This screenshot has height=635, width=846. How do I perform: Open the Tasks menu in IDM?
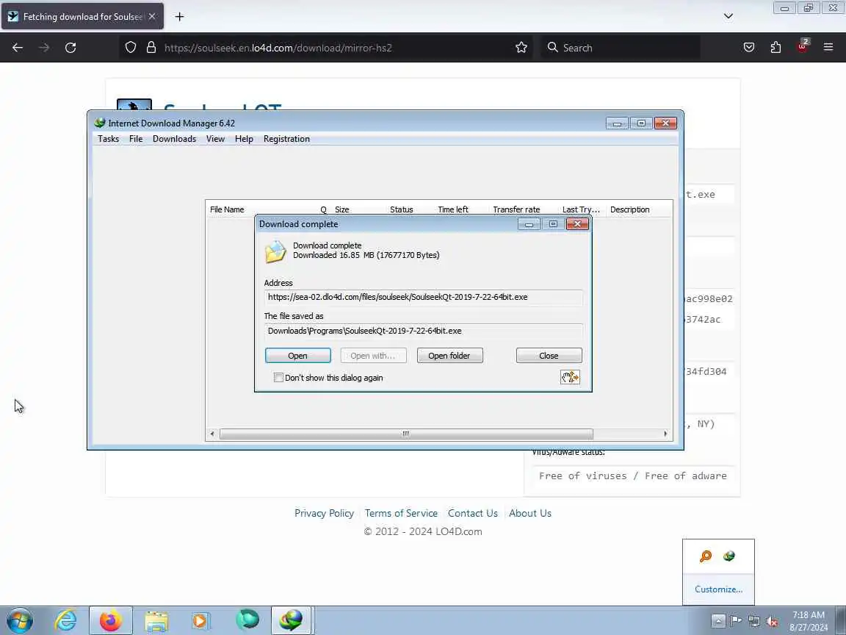pyautogui.click(x=108, y=139)
